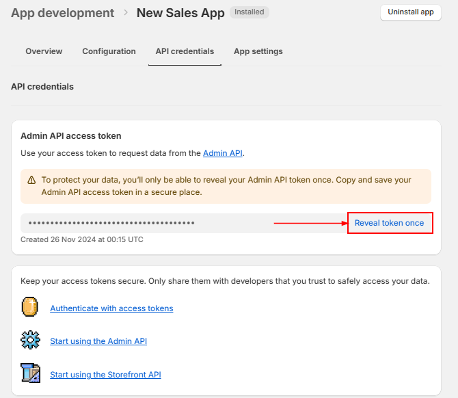
Task: Follow Start using the Admin API link
Action: pos(98,341)
